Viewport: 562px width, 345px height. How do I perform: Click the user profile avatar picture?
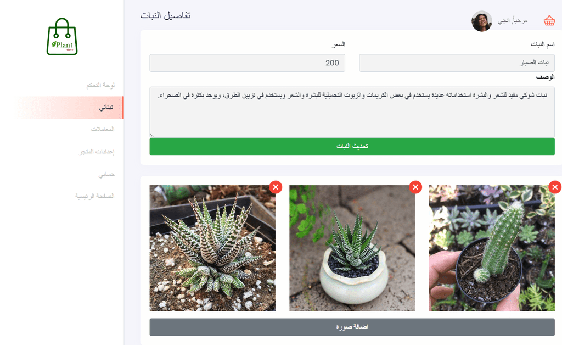pyautogui.click(x=482, y=21)
